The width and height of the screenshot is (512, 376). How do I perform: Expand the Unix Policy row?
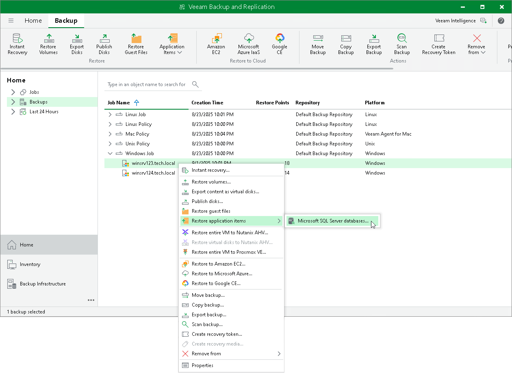coord(110,144)
